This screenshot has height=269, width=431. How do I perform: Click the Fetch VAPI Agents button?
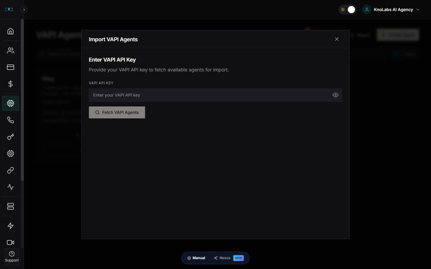coord(117,112)
